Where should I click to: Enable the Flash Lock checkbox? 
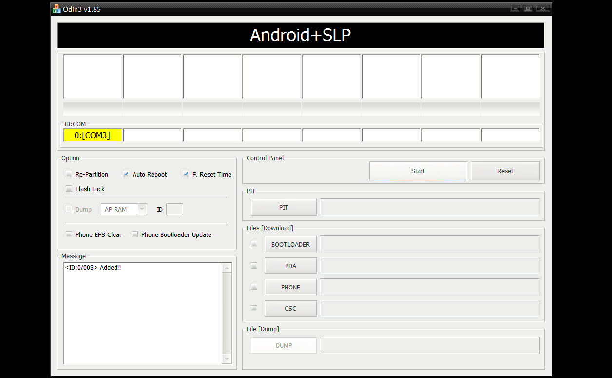click(x=69, y=189)
